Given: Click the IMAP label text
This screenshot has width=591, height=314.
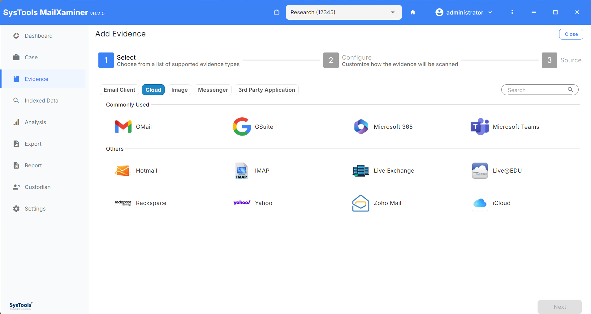Looking at the screenshot, I should [x=262, y=171].
